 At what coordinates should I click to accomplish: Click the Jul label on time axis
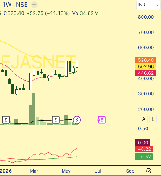98,171
